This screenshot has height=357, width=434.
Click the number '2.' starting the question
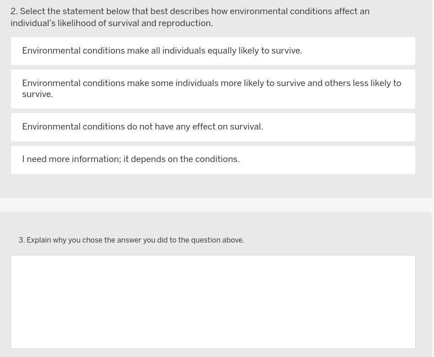(x=14, y=11)
